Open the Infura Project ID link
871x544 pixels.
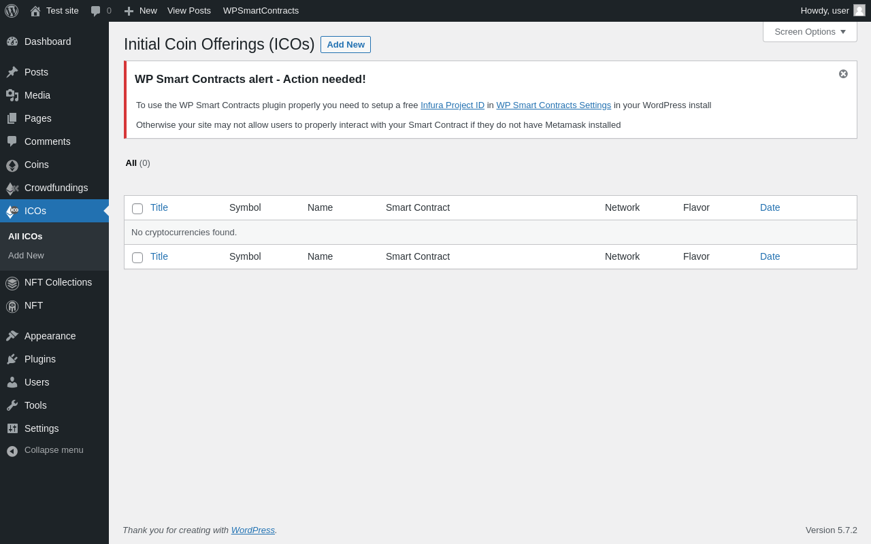tap(453, 105)
